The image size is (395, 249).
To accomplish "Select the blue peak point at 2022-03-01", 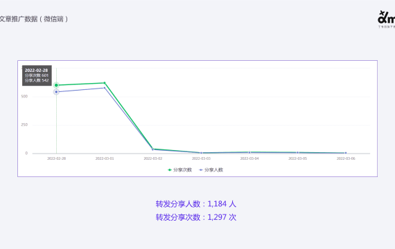I will pos(105,88).
